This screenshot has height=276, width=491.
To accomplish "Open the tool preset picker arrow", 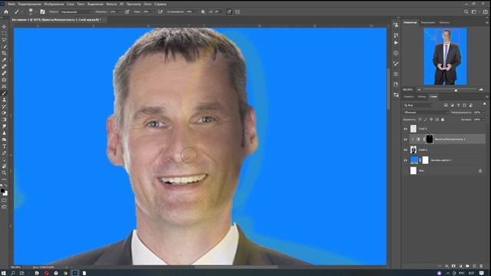I will click(22, 11).
